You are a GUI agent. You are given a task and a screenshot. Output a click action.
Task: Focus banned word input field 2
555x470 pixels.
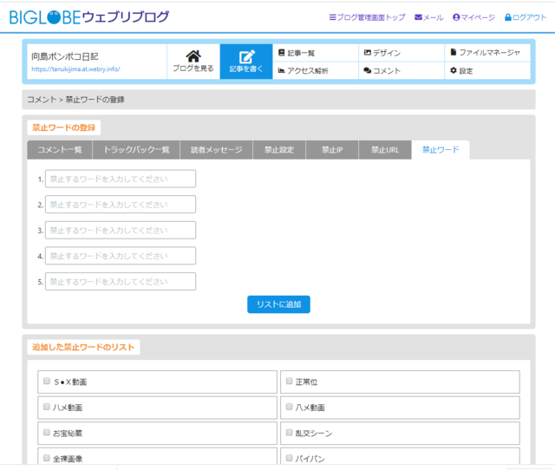point(121,205)
